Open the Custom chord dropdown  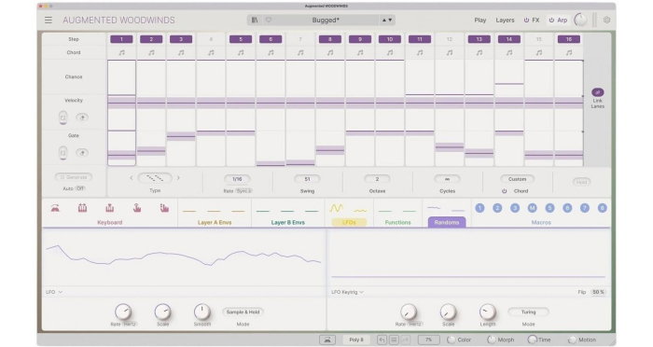click(517, 179)
